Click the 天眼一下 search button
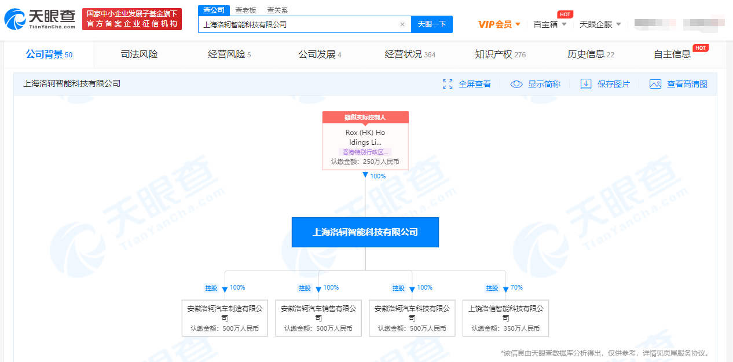This screenshot has width=733, height=362. 432,24
